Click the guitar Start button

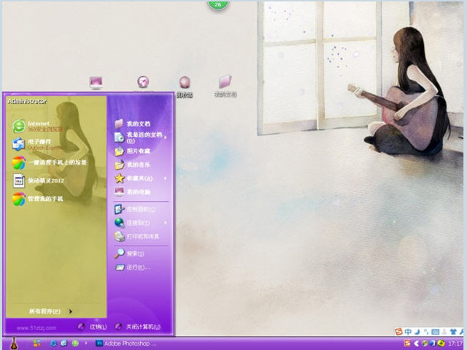coord(13,343)
